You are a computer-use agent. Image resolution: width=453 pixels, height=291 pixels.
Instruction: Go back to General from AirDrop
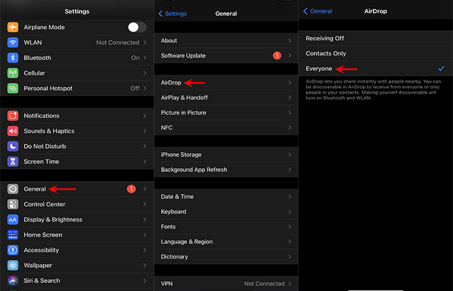coord(318,11)
